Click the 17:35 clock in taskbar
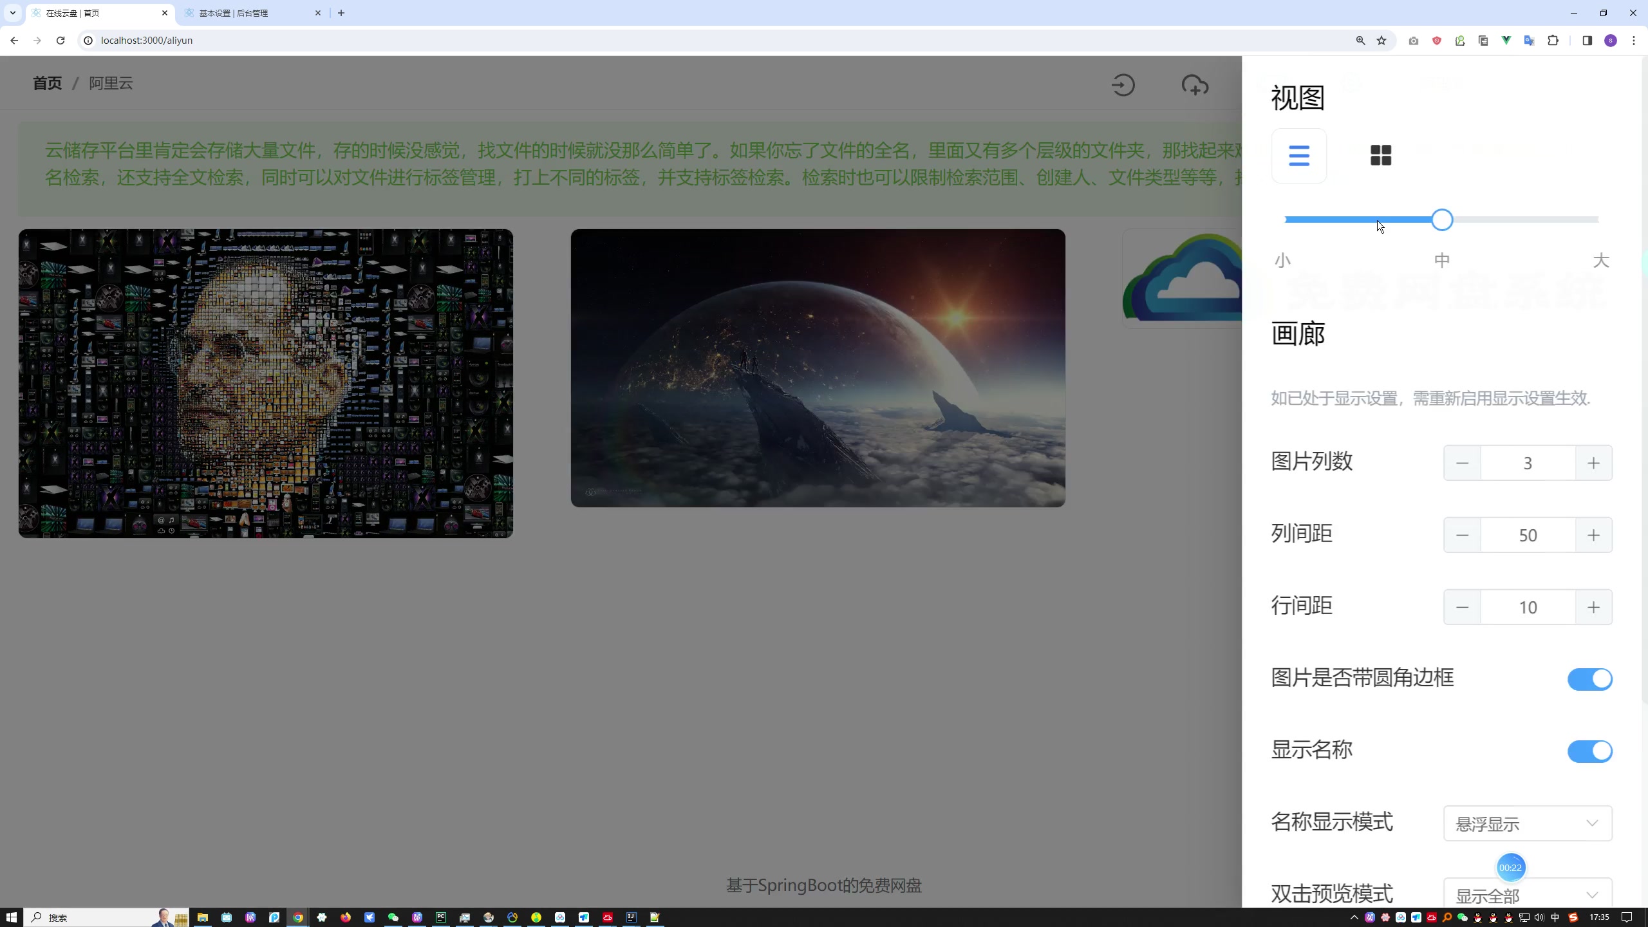 1599,917
